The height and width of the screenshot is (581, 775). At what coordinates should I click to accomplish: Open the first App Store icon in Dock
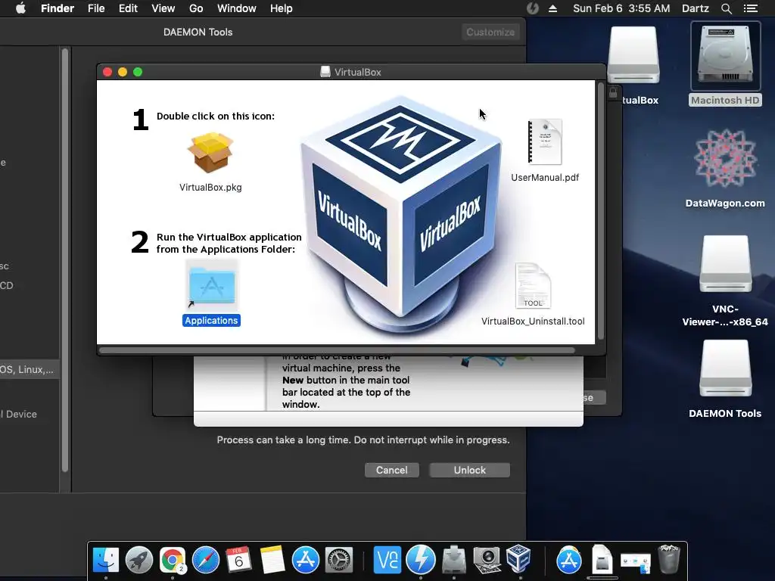(306, 561)
